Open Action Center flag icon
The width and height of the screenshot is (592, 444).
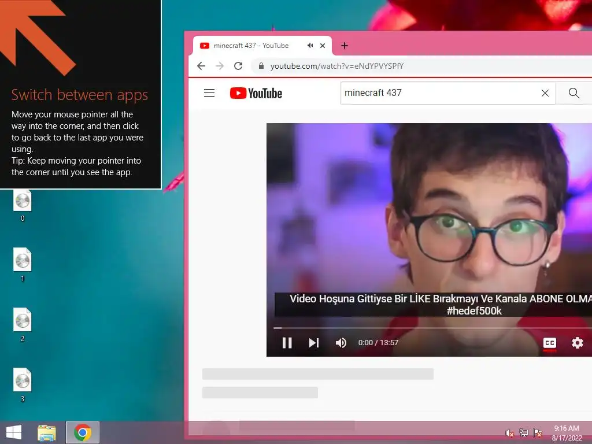pyautogui.click(x=537, y=432)
